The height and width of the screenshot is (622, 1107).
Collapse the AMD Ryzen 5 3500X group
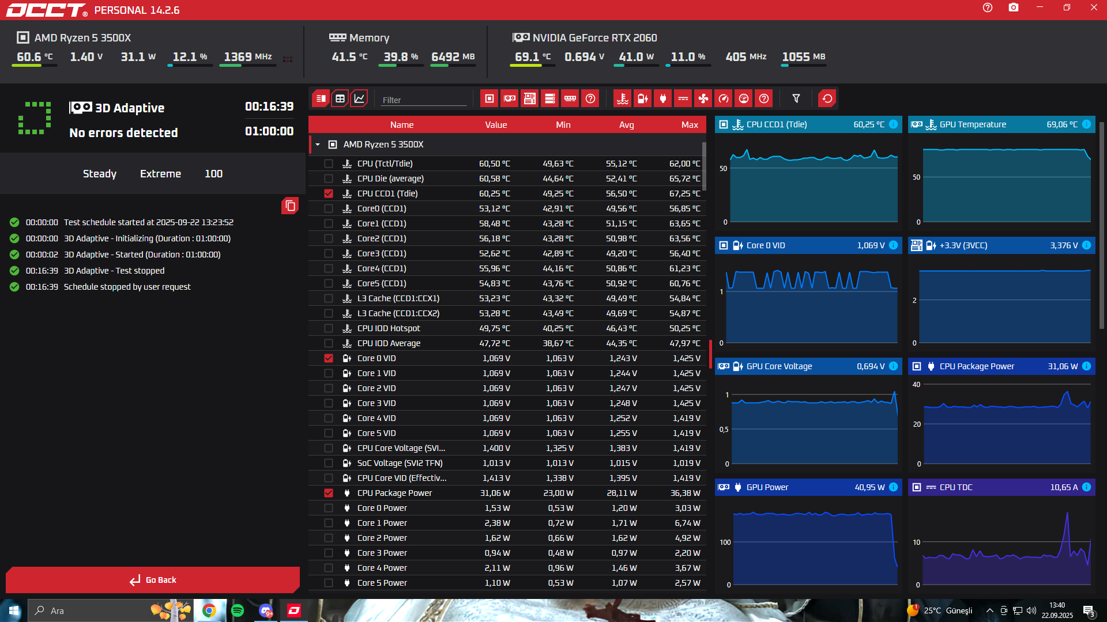[x=318, y=145]
